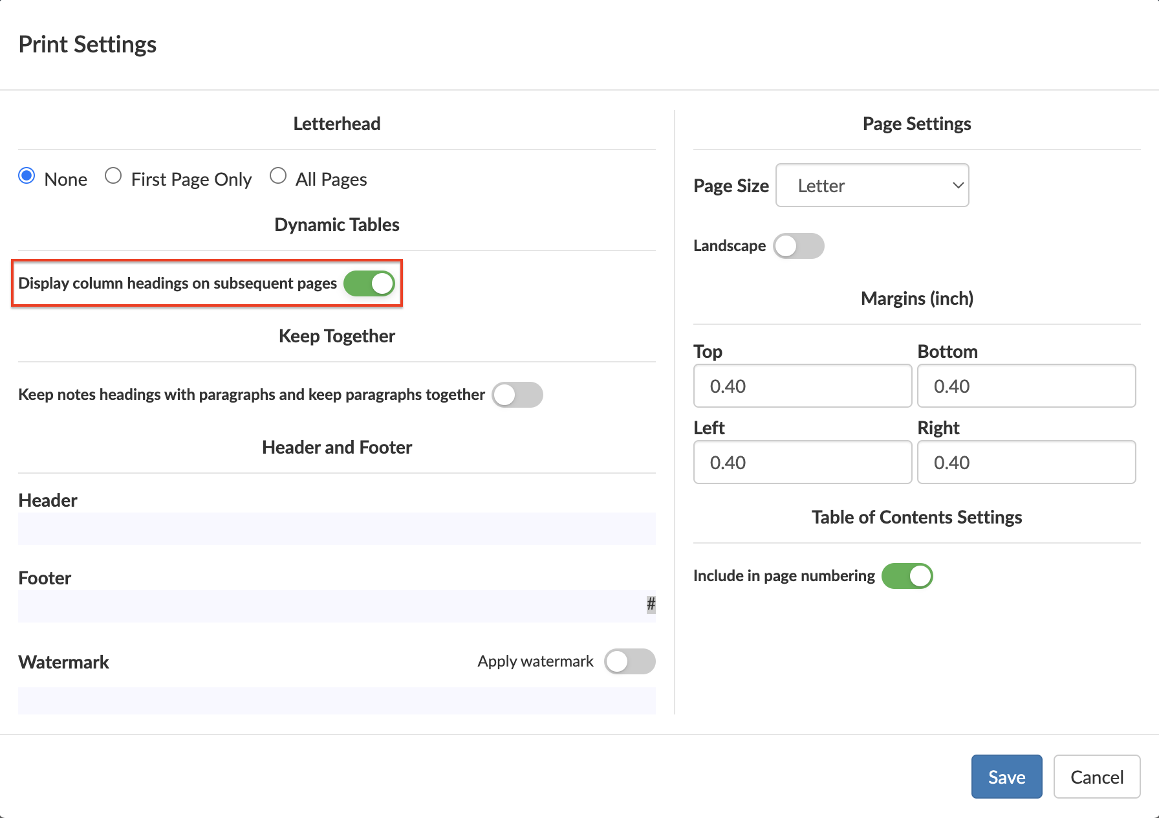Enable keep notes headings with paragraphs toggle
Image resolution: width=1159 pixels, height=818 pixels.
(x=517, y=395)
